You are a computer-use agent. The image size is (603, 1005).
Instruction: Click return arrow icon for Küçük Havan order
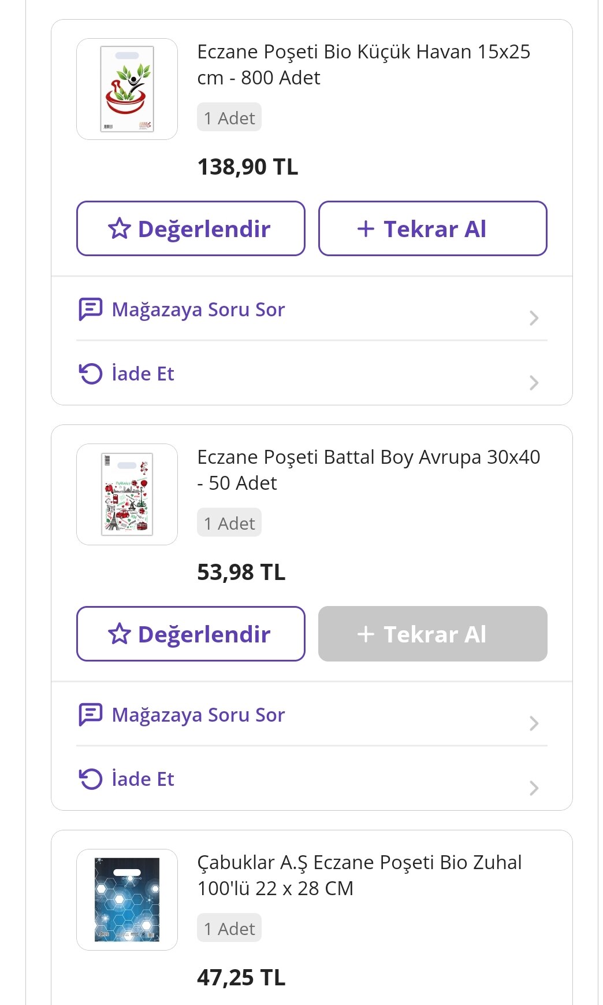click(x=91, y=374)
